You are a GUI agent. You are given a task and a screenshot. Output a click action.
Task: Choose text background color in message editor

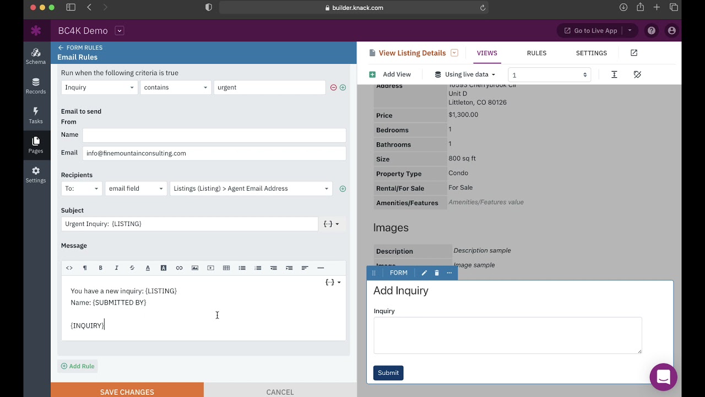(164, 268)
